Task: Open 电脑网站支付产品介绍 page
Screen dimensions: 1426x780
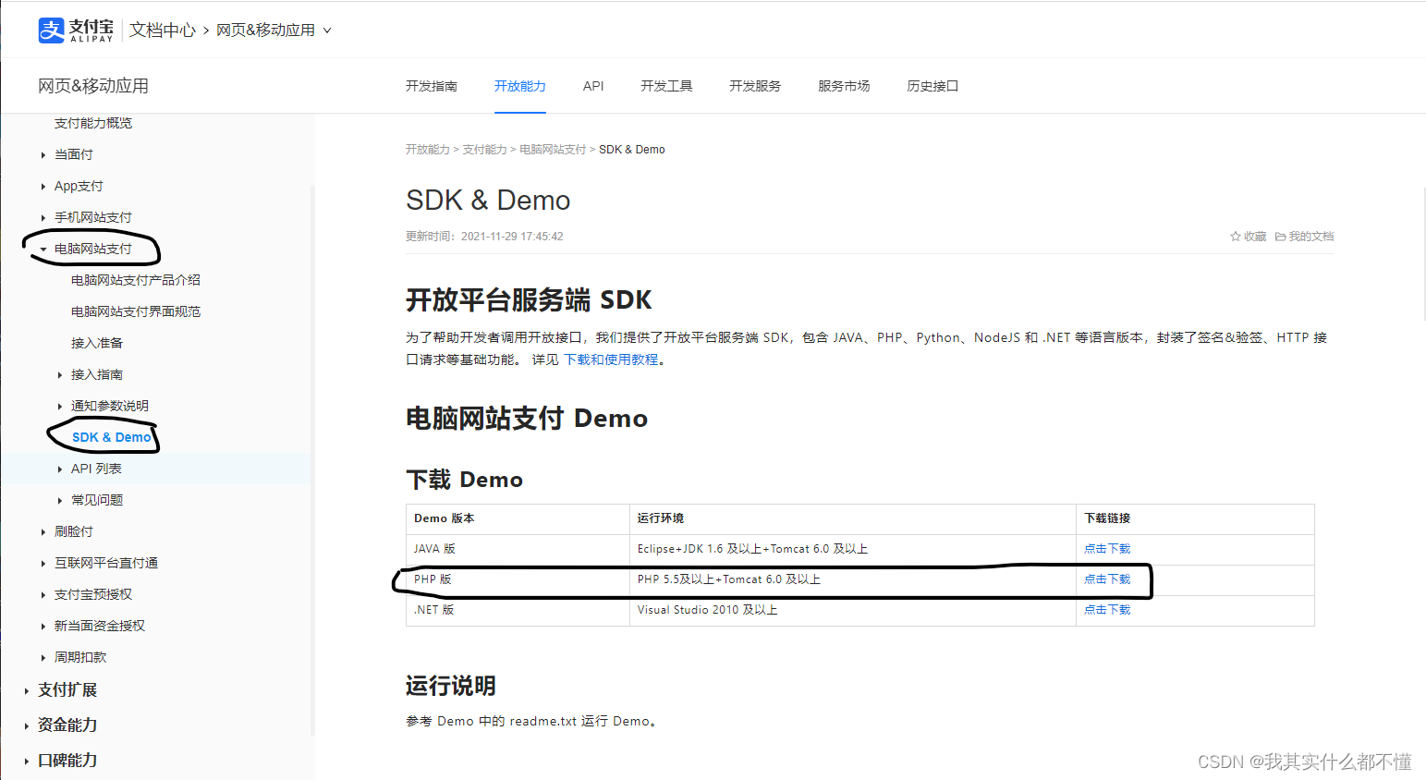Action: (x=136, y=280)
